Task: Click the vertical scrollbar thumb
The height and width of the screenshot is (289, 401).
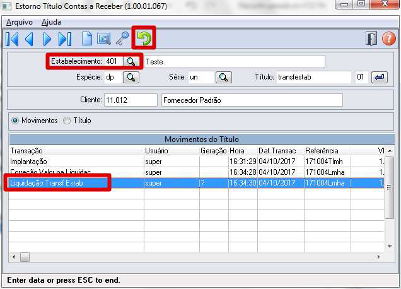Action: 390,187
